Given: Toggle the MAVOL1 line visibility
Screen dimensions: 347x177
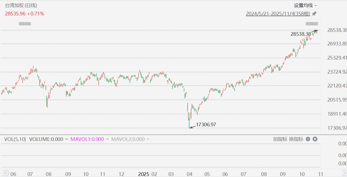Looking at the screenshot, I should tap(87, 139).
